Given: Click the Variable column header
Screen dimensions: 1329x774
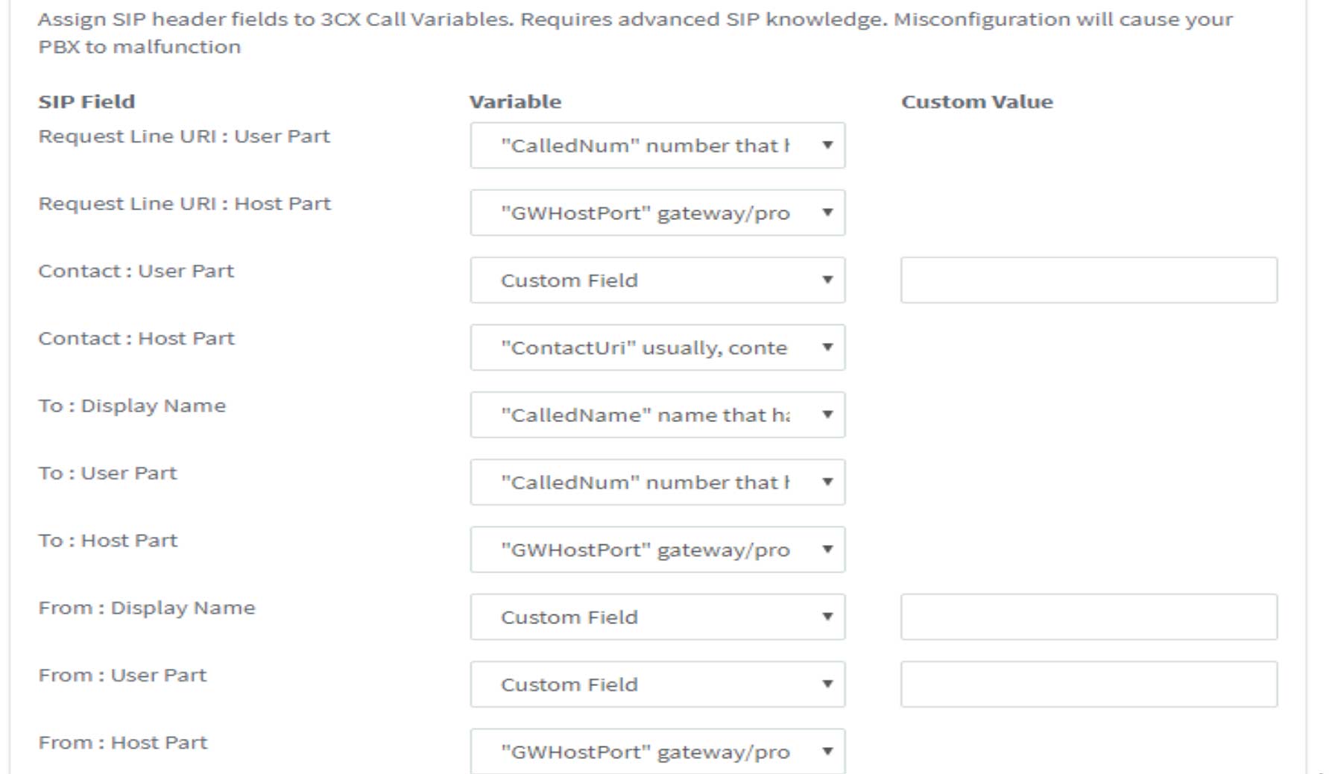Looking at the screenshot, I should point(515,101).
